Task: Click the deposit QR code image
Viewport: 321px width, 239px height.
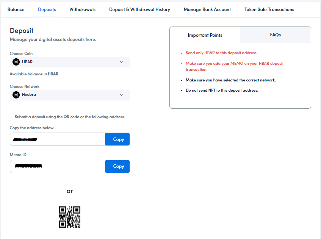Action: 70,217
